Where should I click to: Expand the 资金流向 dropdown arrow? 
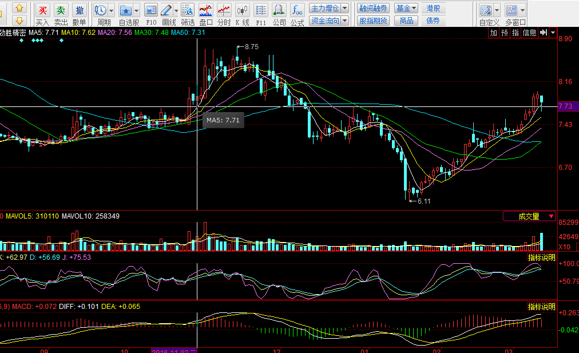[344, 21]
